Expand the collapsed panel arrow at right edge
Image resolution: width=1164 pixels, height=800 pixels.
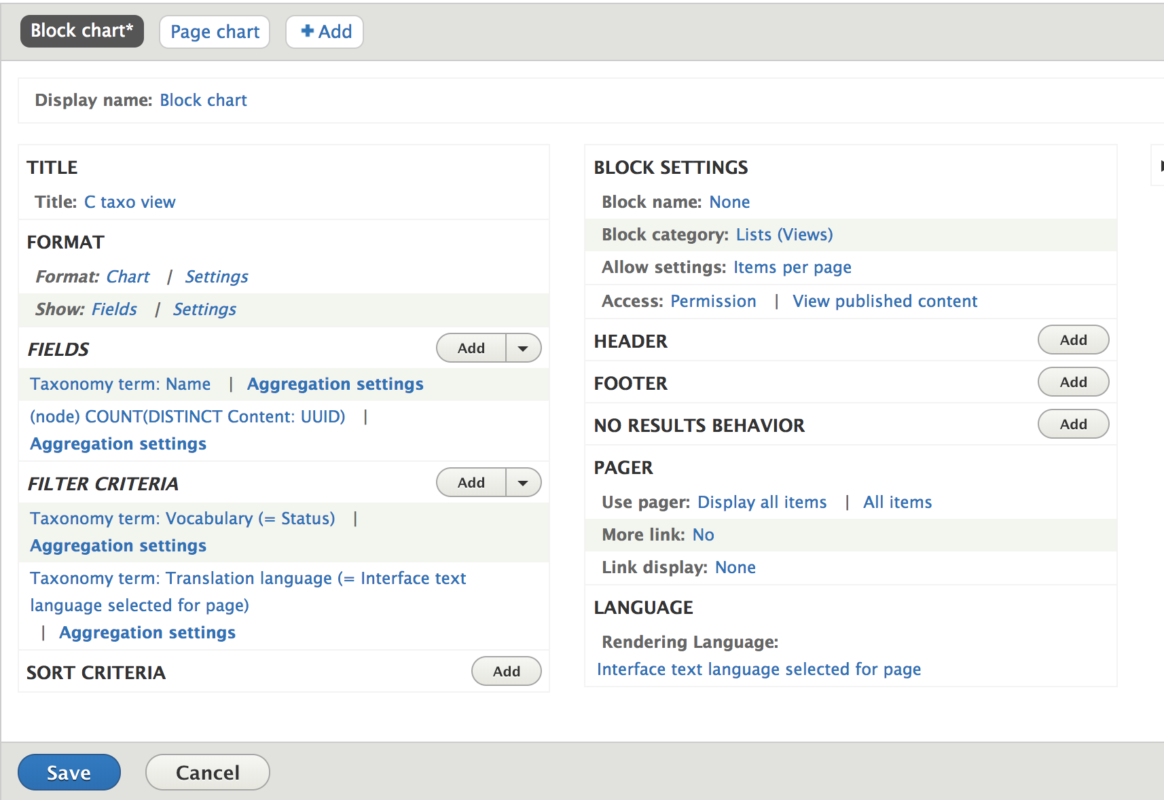coord(1160,166)
